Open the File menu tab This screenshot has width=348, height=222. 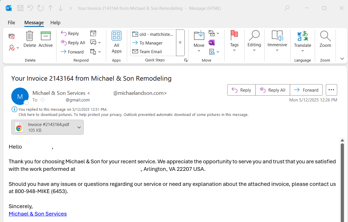11,23
